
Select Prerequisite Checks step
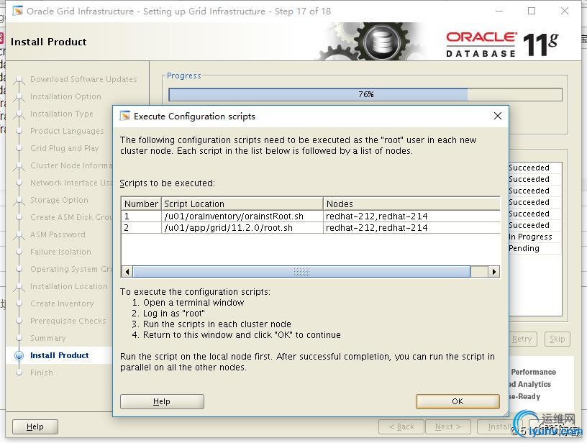pyautogui.click(x=68, y=321)
